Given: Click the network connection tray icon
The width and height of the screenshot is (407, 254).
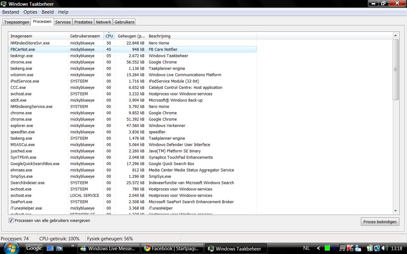Looking at the screenshot, I should click(x=377, y=248).
